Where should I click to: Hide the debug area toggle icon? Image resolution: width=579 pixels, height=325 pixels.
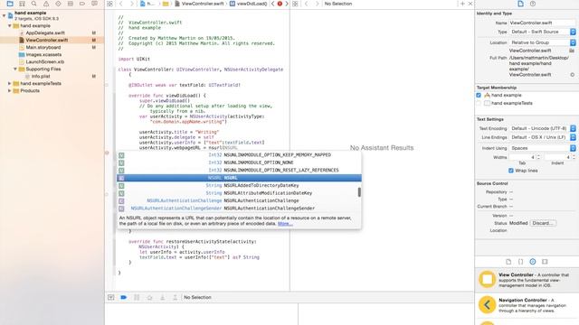pos(110,297)
